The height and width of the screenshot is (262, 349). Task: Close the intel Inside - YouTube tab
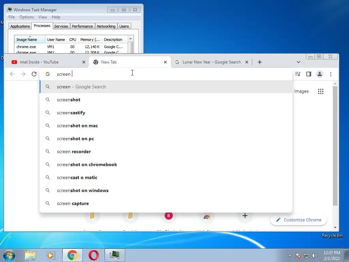(84, 62)
